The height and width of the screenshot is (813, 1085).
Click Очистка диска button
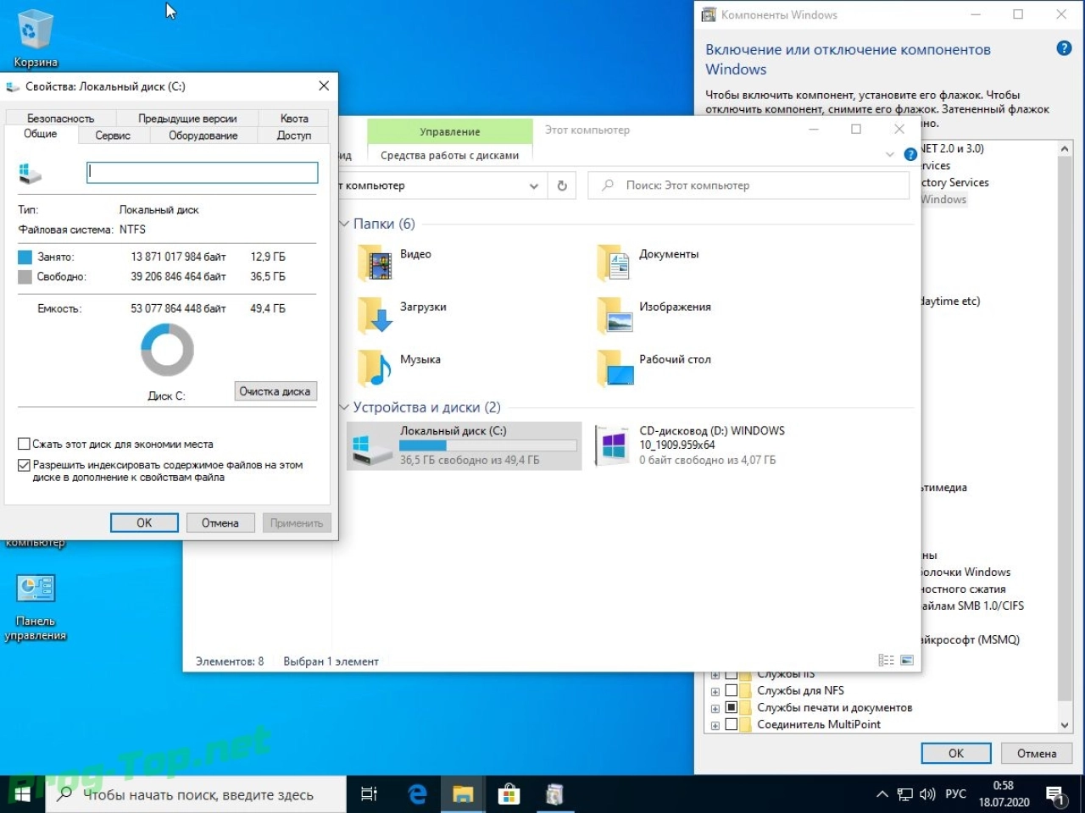[275, 391]
